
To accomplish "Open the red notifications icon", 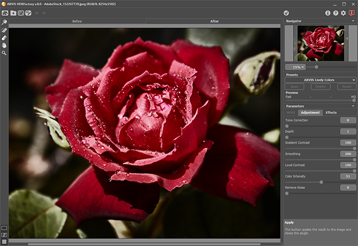I will 351,13.
